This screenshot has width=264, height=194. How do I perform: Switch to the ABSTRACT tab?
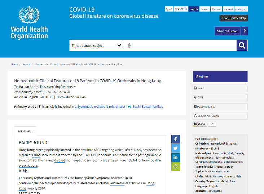(25, 131)
